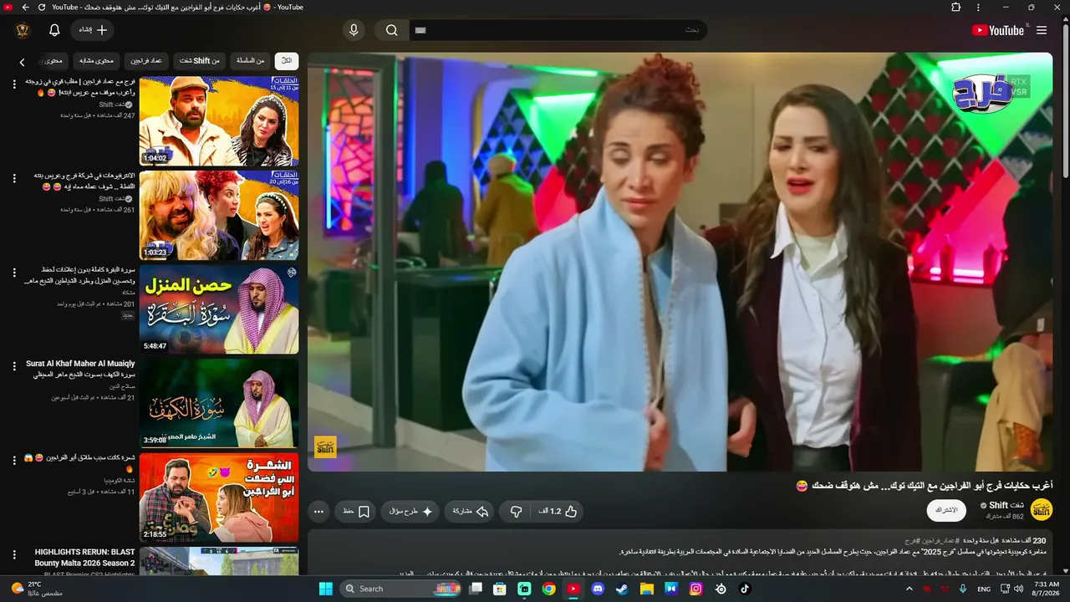Image resolution: width=1070 pixels, height=602 pixels.
Task: Open options menu for the 2:18:55 video
Action: coord(14,460)
